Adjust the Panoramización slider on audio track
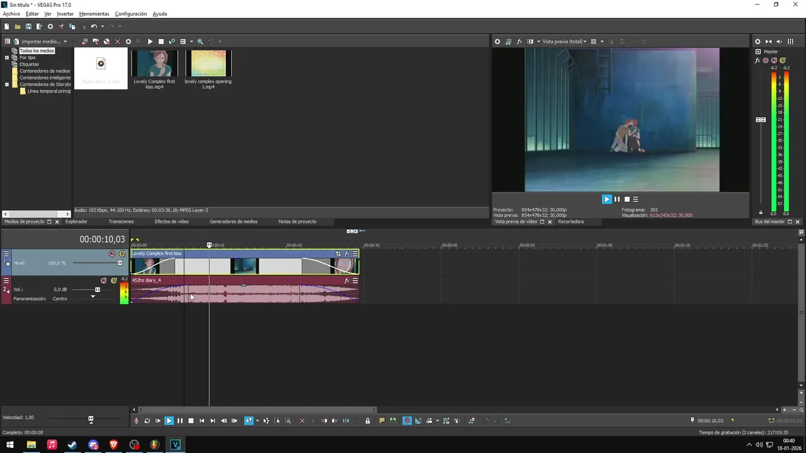The width and height of the screenshot is (806, 453). 93,298
